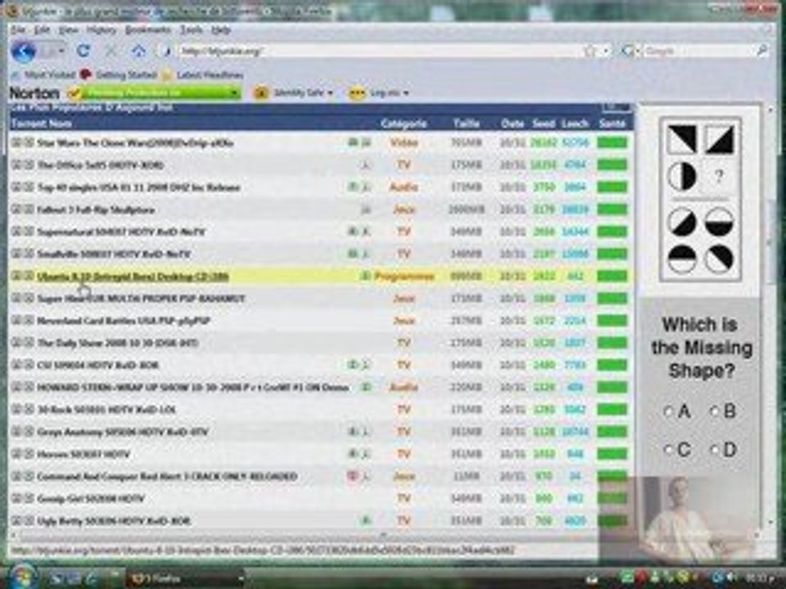Sort by the Taille column header
This screenshot has height=589, width=786.
click(x=466, y=124)
